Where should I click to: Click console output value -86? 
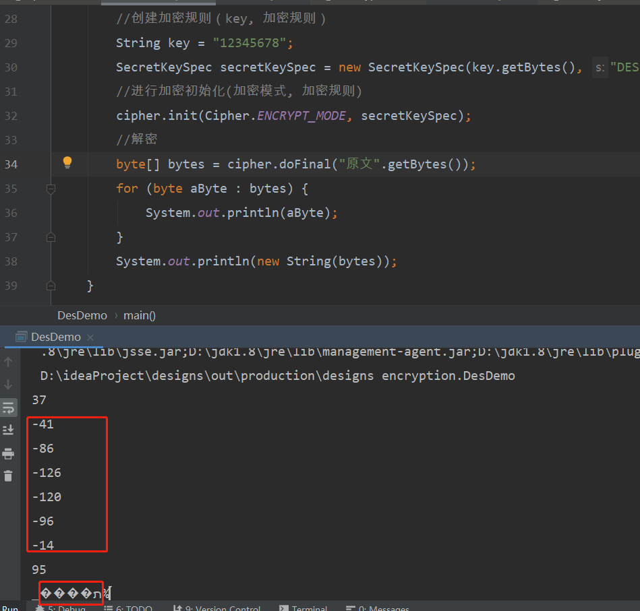tap(43, 449)
